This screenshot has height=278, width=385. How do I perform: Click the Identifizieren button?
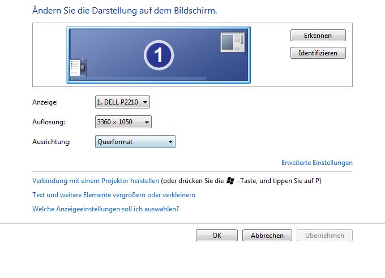(x=318, y=53)
